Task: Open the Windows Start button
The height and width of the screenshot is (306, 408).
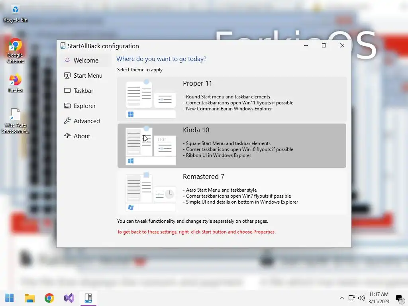Action: tap(10, 298)
